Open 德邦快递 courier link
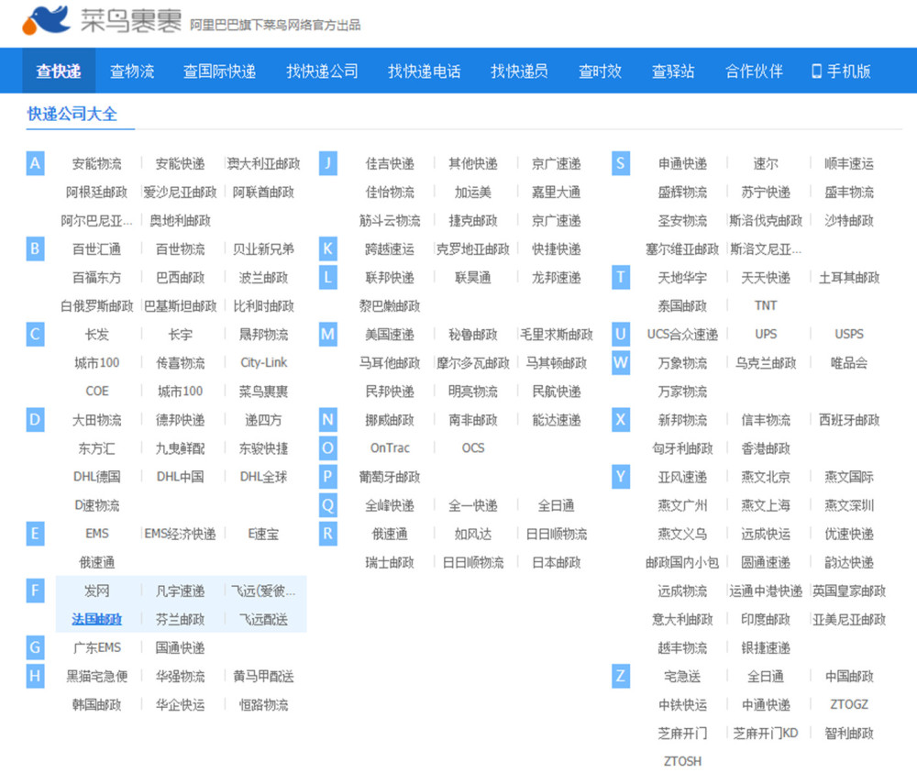Viewport: 917px width, 784px height. tap(180, 420)
